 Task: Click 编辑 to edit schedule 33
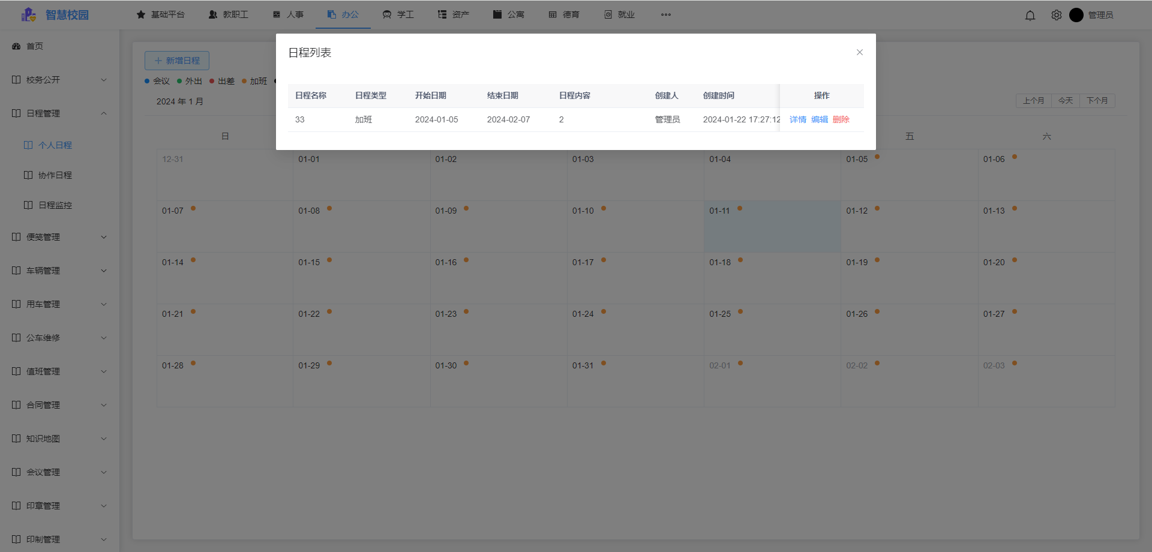pos(819,120)
